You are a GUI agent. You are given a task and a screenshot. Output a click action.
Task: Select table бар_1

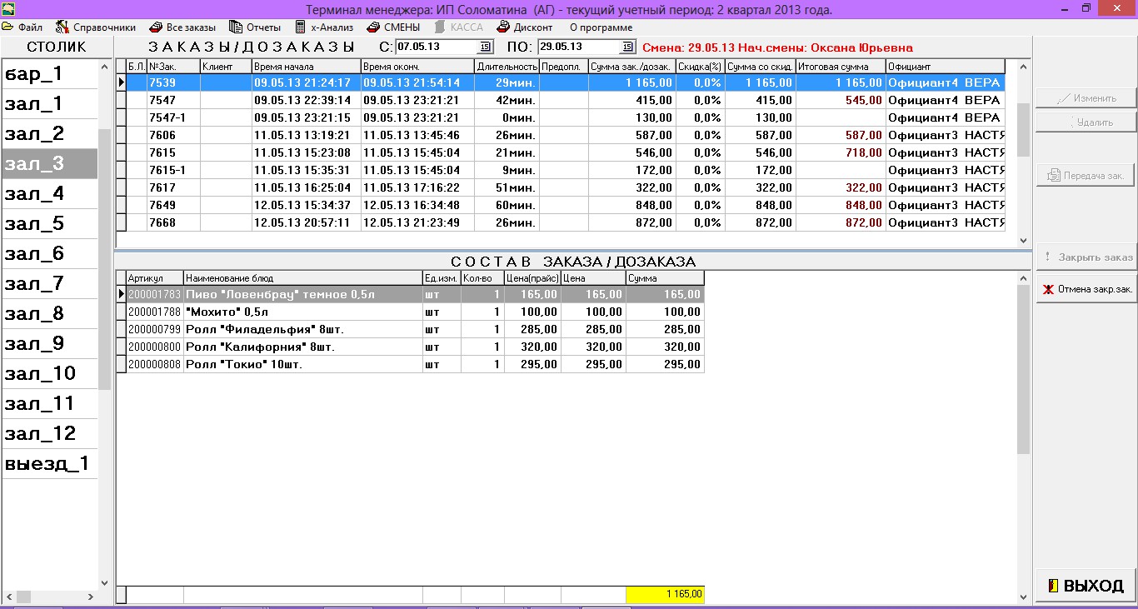pyautogui.click(x=49, y=74)
